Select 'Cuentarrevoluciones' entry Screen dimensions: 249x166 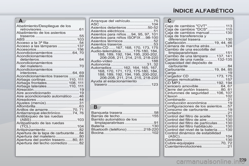click(198, 147)
